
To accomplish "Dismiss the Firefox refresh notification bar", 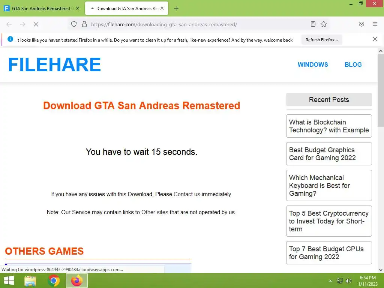I will click(375, 39).
